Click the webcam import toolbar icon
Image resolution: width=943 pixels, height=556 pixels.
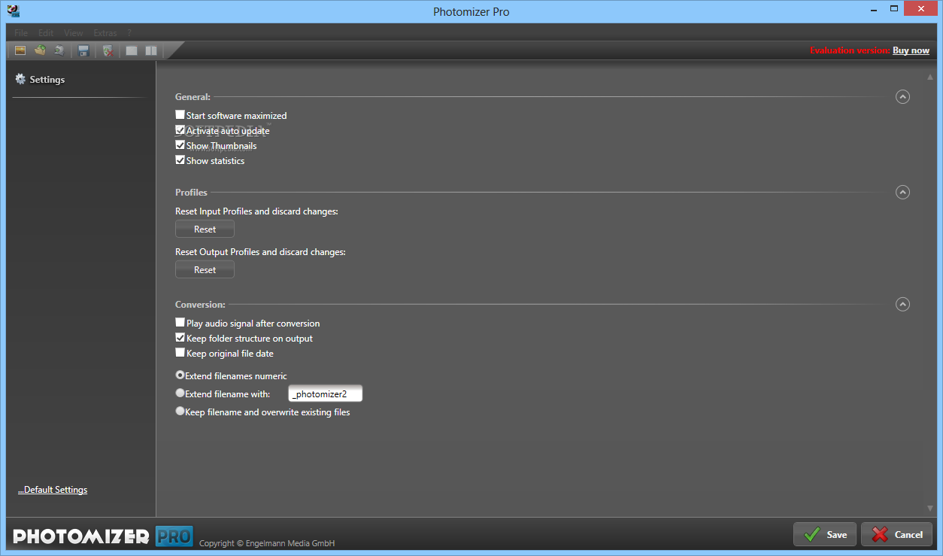pos(59,50)
